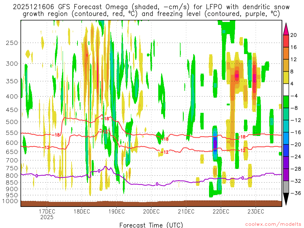Click the 23DEC date label on the time axis

point(256,211)
